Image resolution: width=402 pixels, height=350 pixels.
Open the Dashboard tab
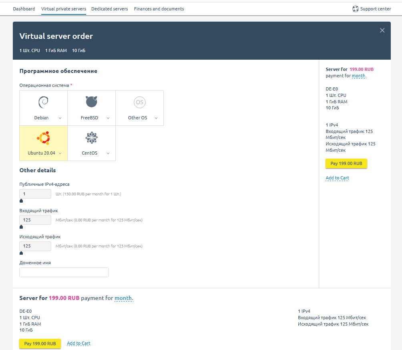(24, 9)
